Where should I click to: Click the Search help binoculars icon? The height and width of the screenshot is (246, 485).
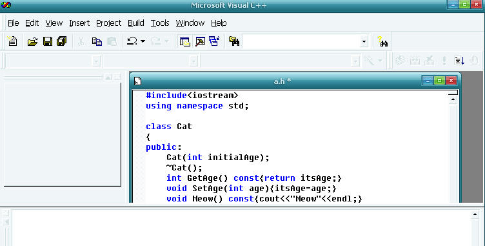point(382,41)
